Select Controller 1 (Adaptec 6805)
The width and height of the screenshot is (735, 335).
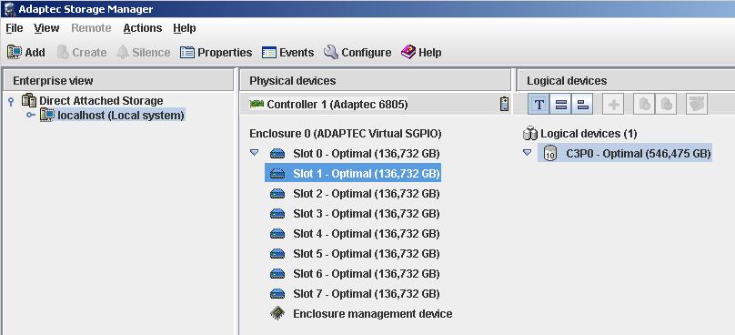pos(337,104)
